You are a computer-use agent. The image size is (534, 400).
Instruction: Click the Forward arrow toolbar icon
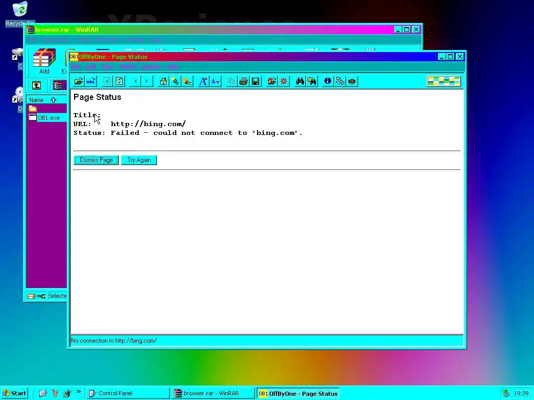[x=147, y=81]
